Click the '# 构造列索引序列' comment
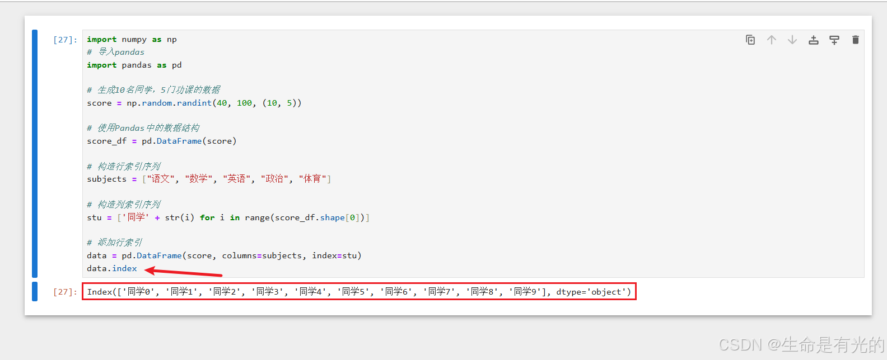The width and height of the screenshot is (887, 360). (x=124, y=205)
